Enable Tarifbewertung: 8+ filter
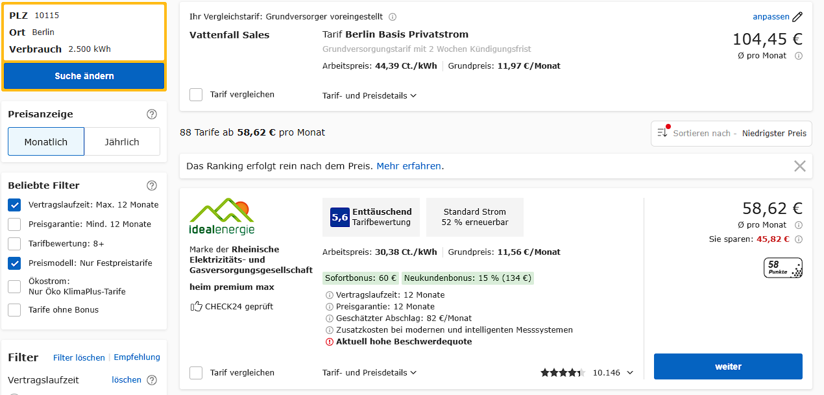 coord(14,244)
